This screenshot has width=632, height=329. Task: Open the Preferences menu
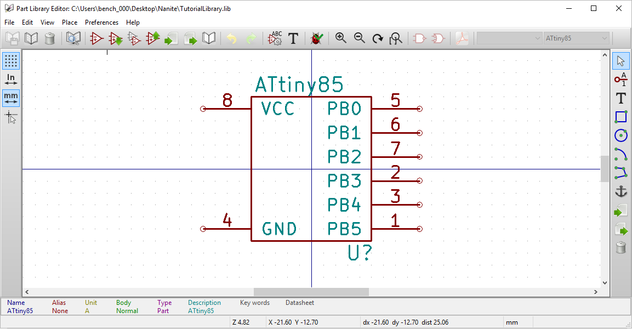click(x=101, y=22)
